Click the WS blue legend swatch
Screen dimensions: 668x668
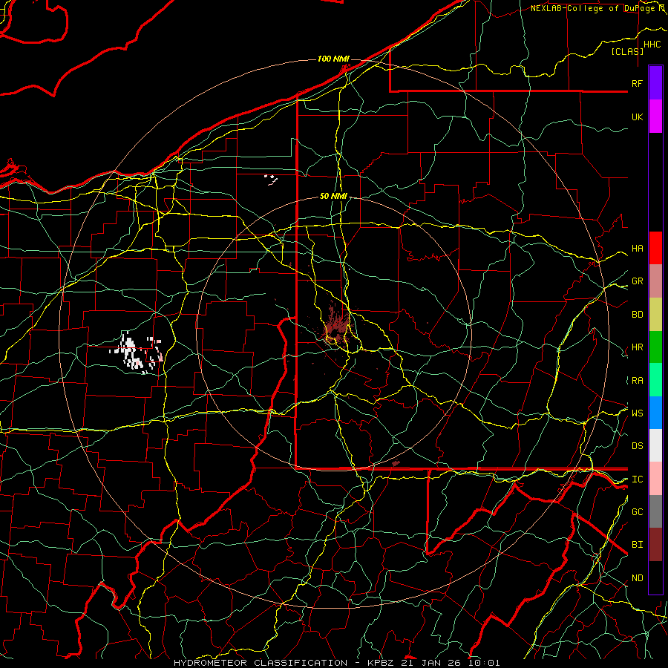655,413
